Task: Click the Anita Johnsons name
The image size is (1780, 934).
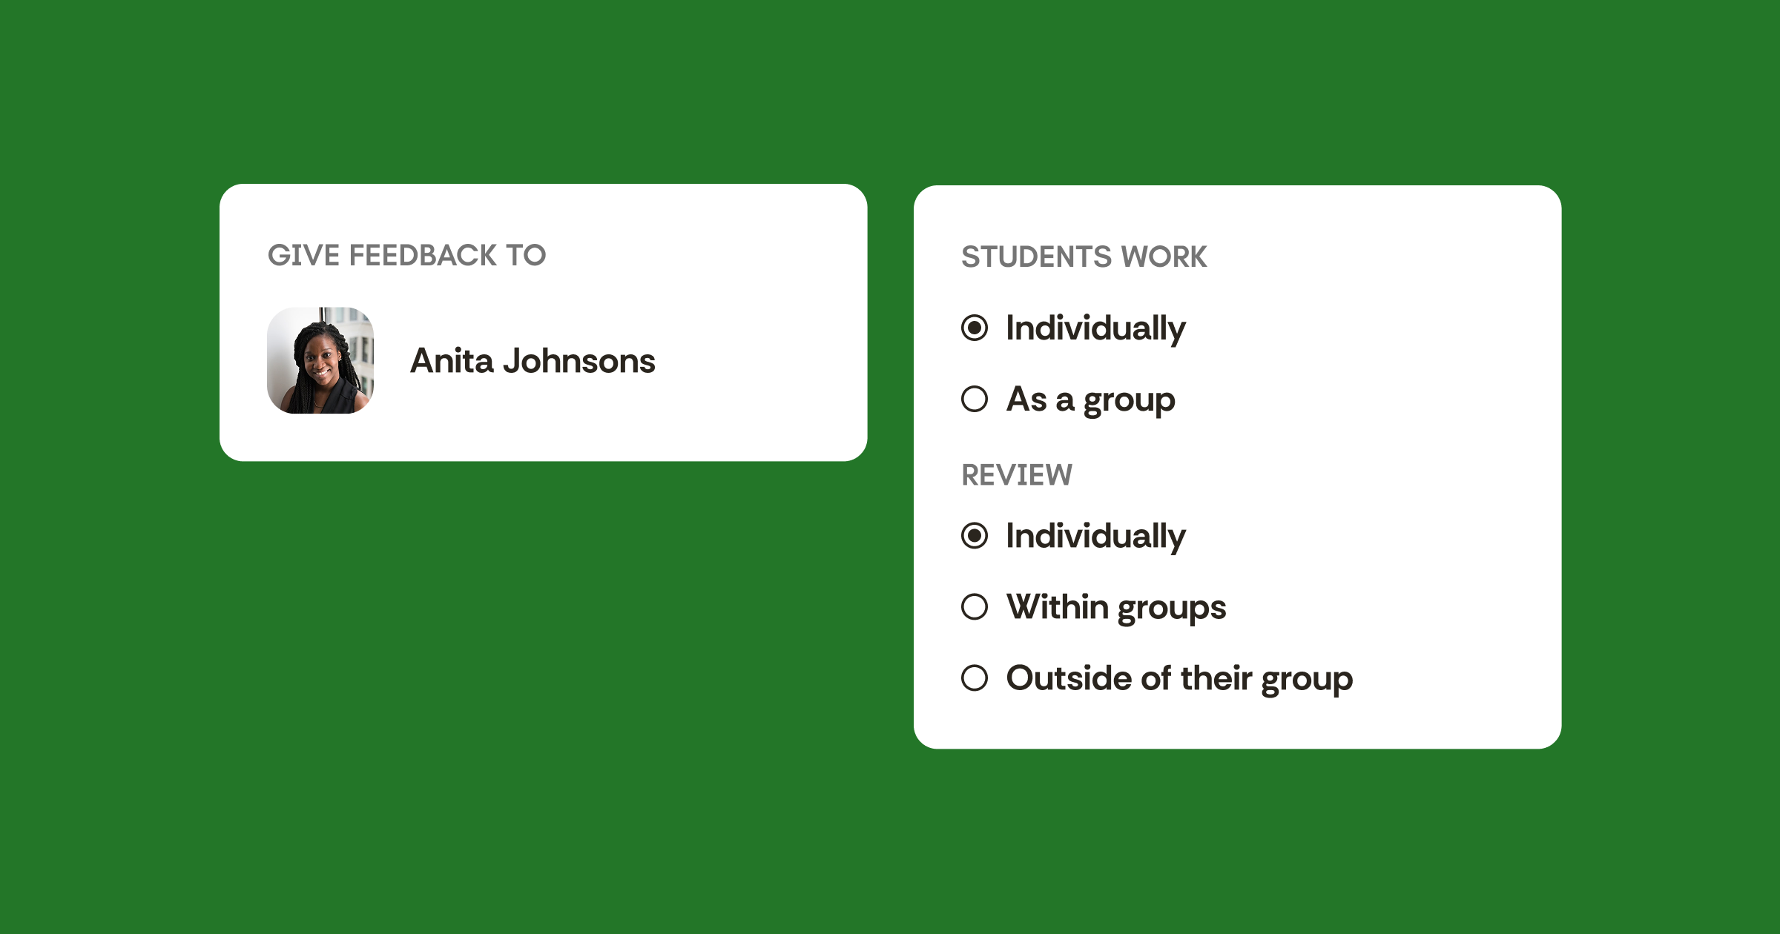Action: [533, 361]
